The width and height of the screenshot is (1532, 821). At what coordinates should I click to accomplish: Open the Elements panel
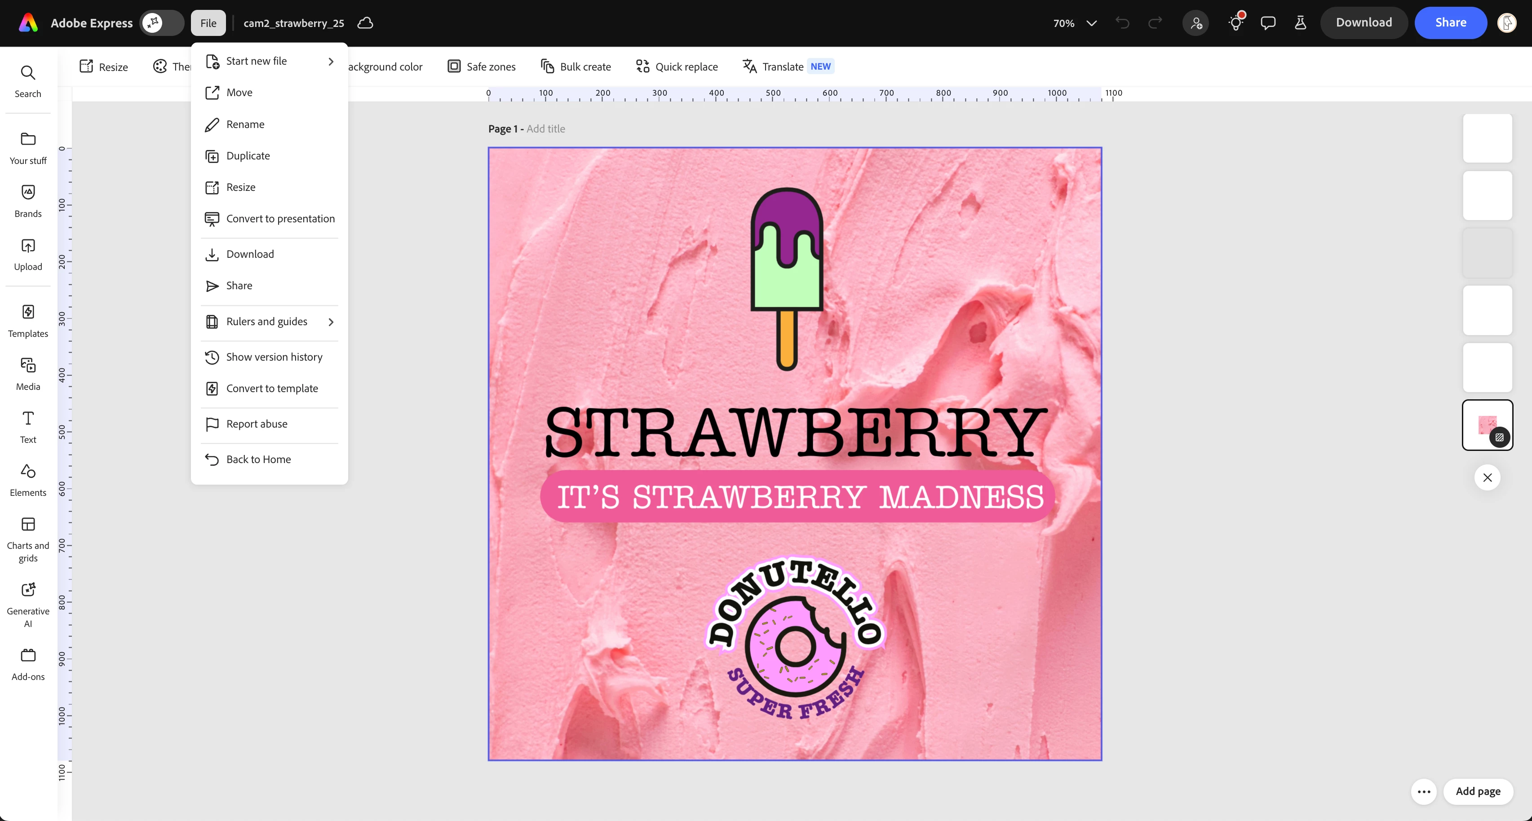[x=28, y=480]
